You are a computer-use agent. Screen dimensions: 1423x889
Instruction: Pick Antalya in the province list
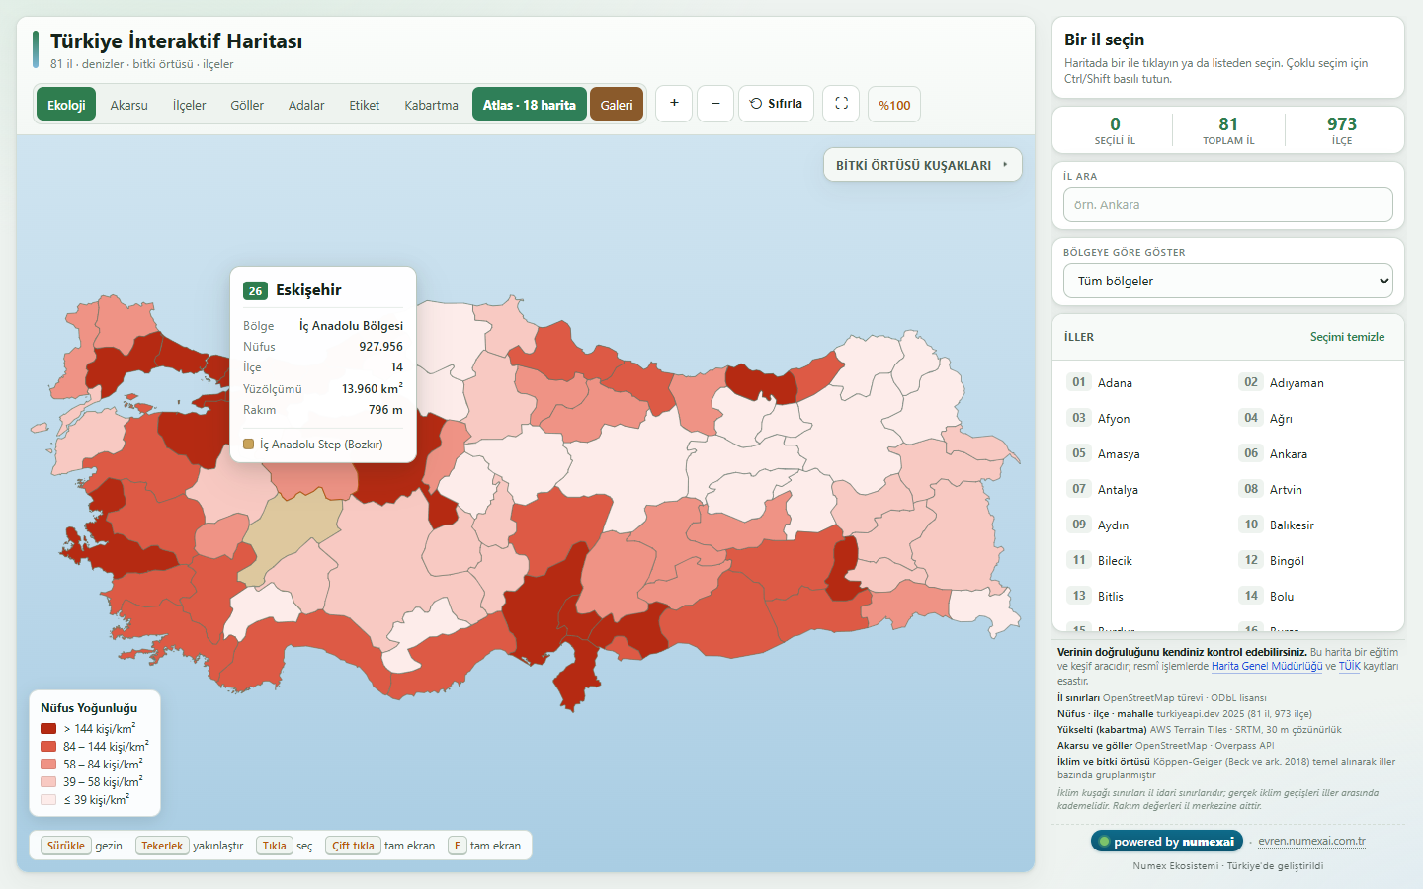point(1142,489)
